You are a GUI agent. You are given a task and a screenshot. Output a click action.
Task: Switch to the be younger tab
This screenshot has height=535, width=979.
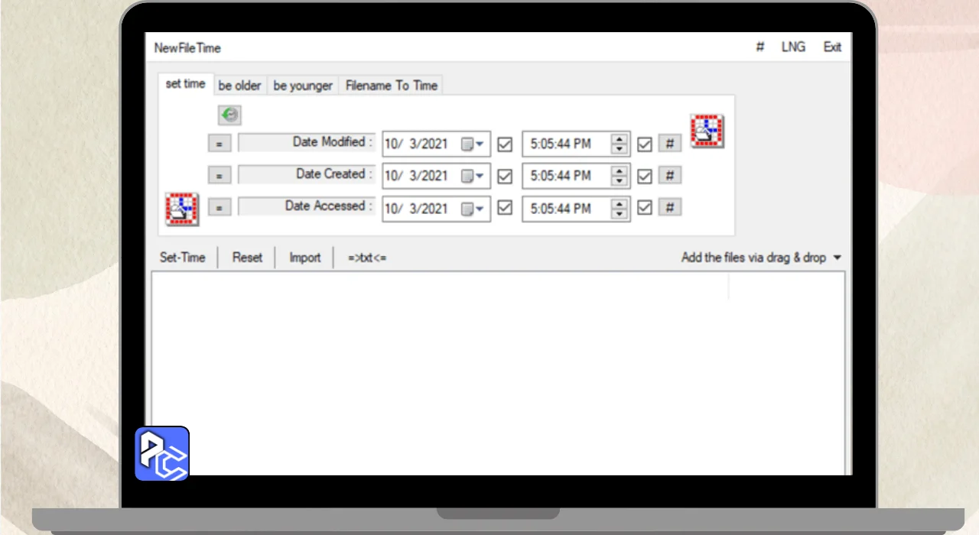pos(303,86)
